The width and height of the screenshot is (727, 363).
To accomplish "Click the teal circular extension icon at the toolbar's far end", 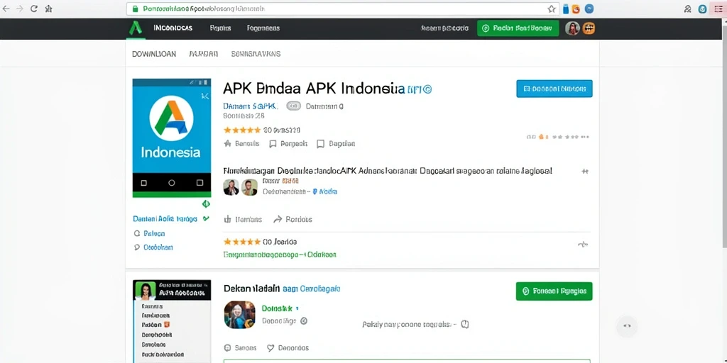I will (x=702, y=9).
